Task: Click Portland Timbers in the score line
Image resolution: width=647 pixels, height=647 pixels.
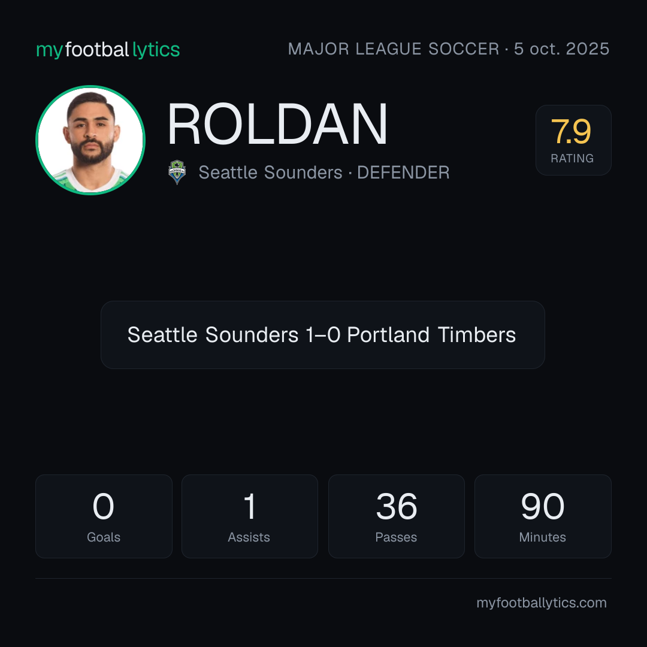Action: point(431,335)
